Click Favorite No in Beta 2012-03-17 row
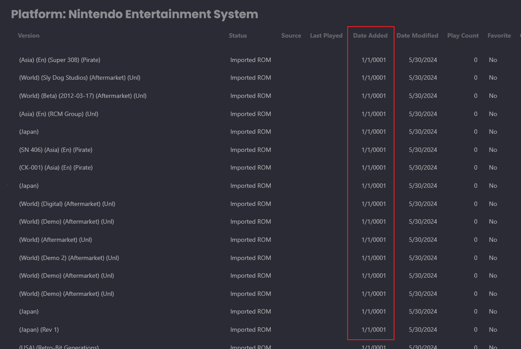The width and height of the screenshot is (521, 349). (x=493, y=96)
